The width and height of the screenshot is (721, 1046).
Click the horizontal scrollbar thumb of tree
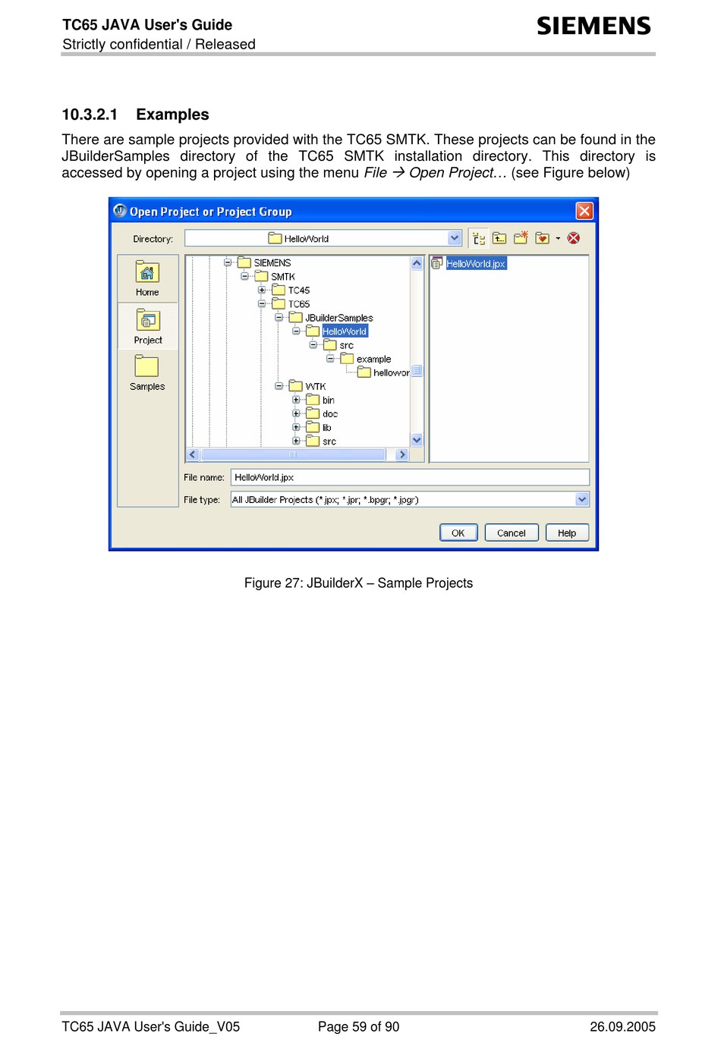coord(293,454)
